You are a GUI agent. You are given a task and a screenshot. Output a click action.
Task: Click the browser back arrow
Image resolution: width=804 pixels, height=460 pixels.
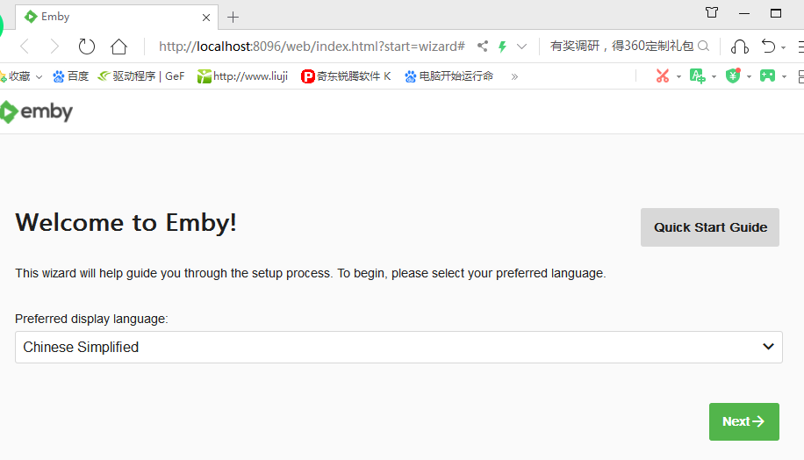pos(24,47)
